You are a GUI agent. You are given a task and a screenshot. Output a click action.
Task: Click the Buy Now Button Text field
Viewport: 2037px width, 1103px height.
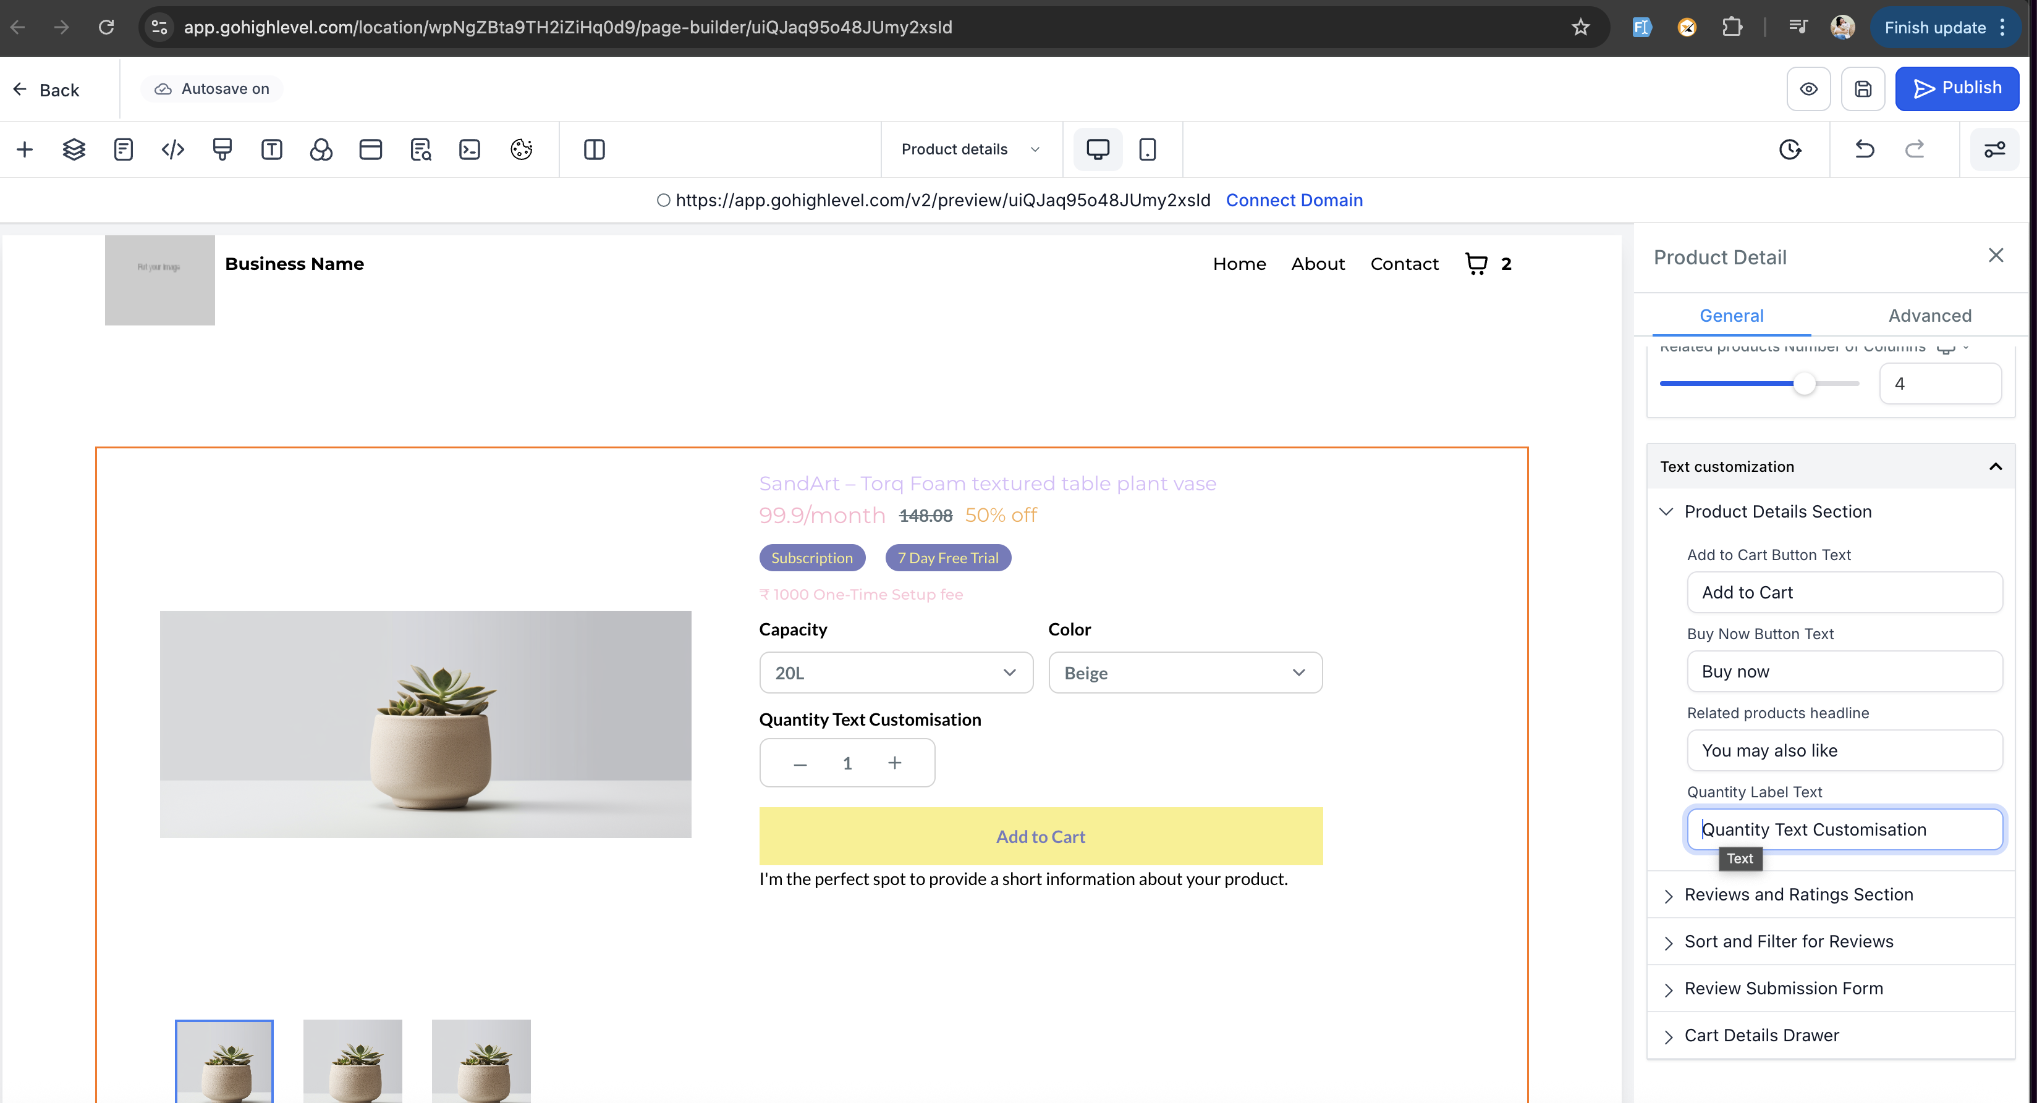(x=1844, y=671)
